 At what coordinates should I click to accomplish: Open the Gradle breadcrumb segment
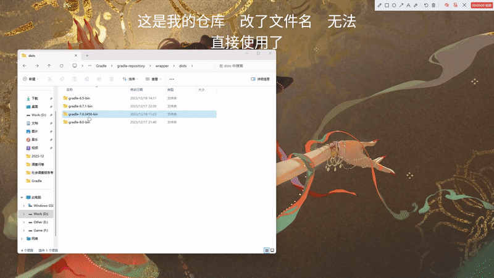point(101,66)
